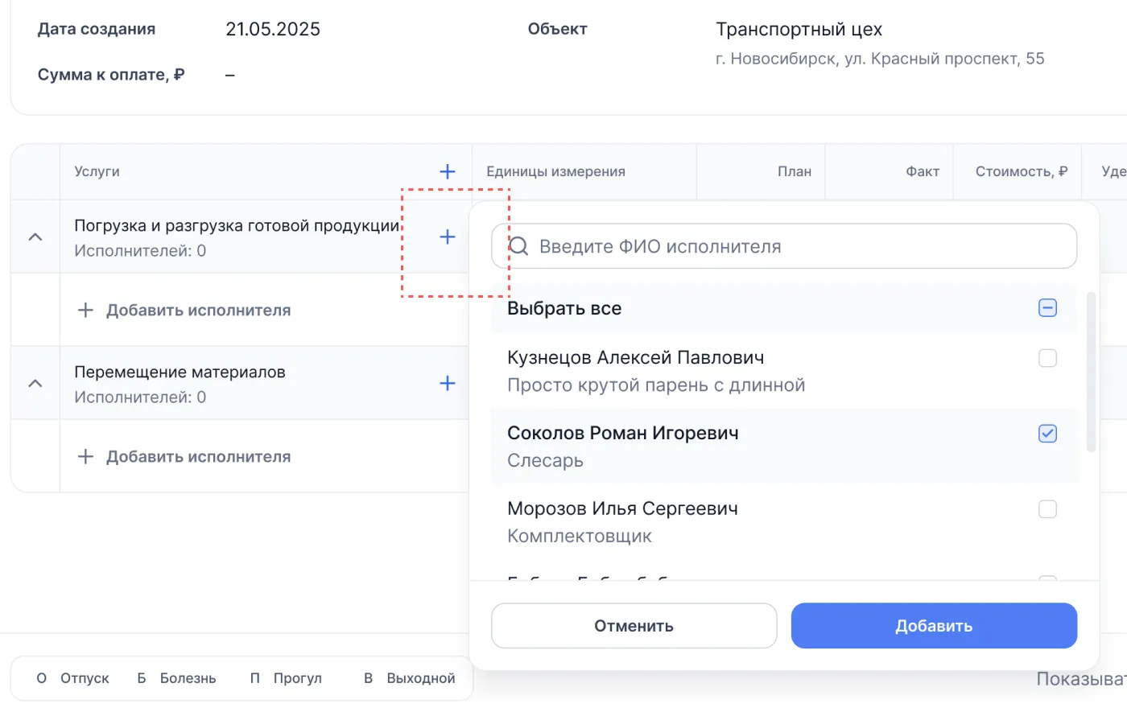1127x708 pixels.
Task: Click plus icon next to Перемещение материалов
Action: click(448, 383)
